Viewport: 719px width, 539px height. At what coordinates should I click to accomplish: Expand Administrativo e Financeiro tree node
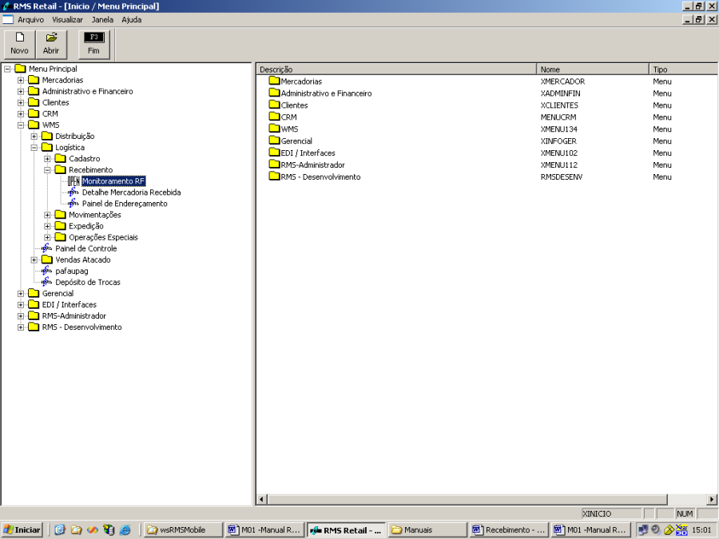click(21, 91)
